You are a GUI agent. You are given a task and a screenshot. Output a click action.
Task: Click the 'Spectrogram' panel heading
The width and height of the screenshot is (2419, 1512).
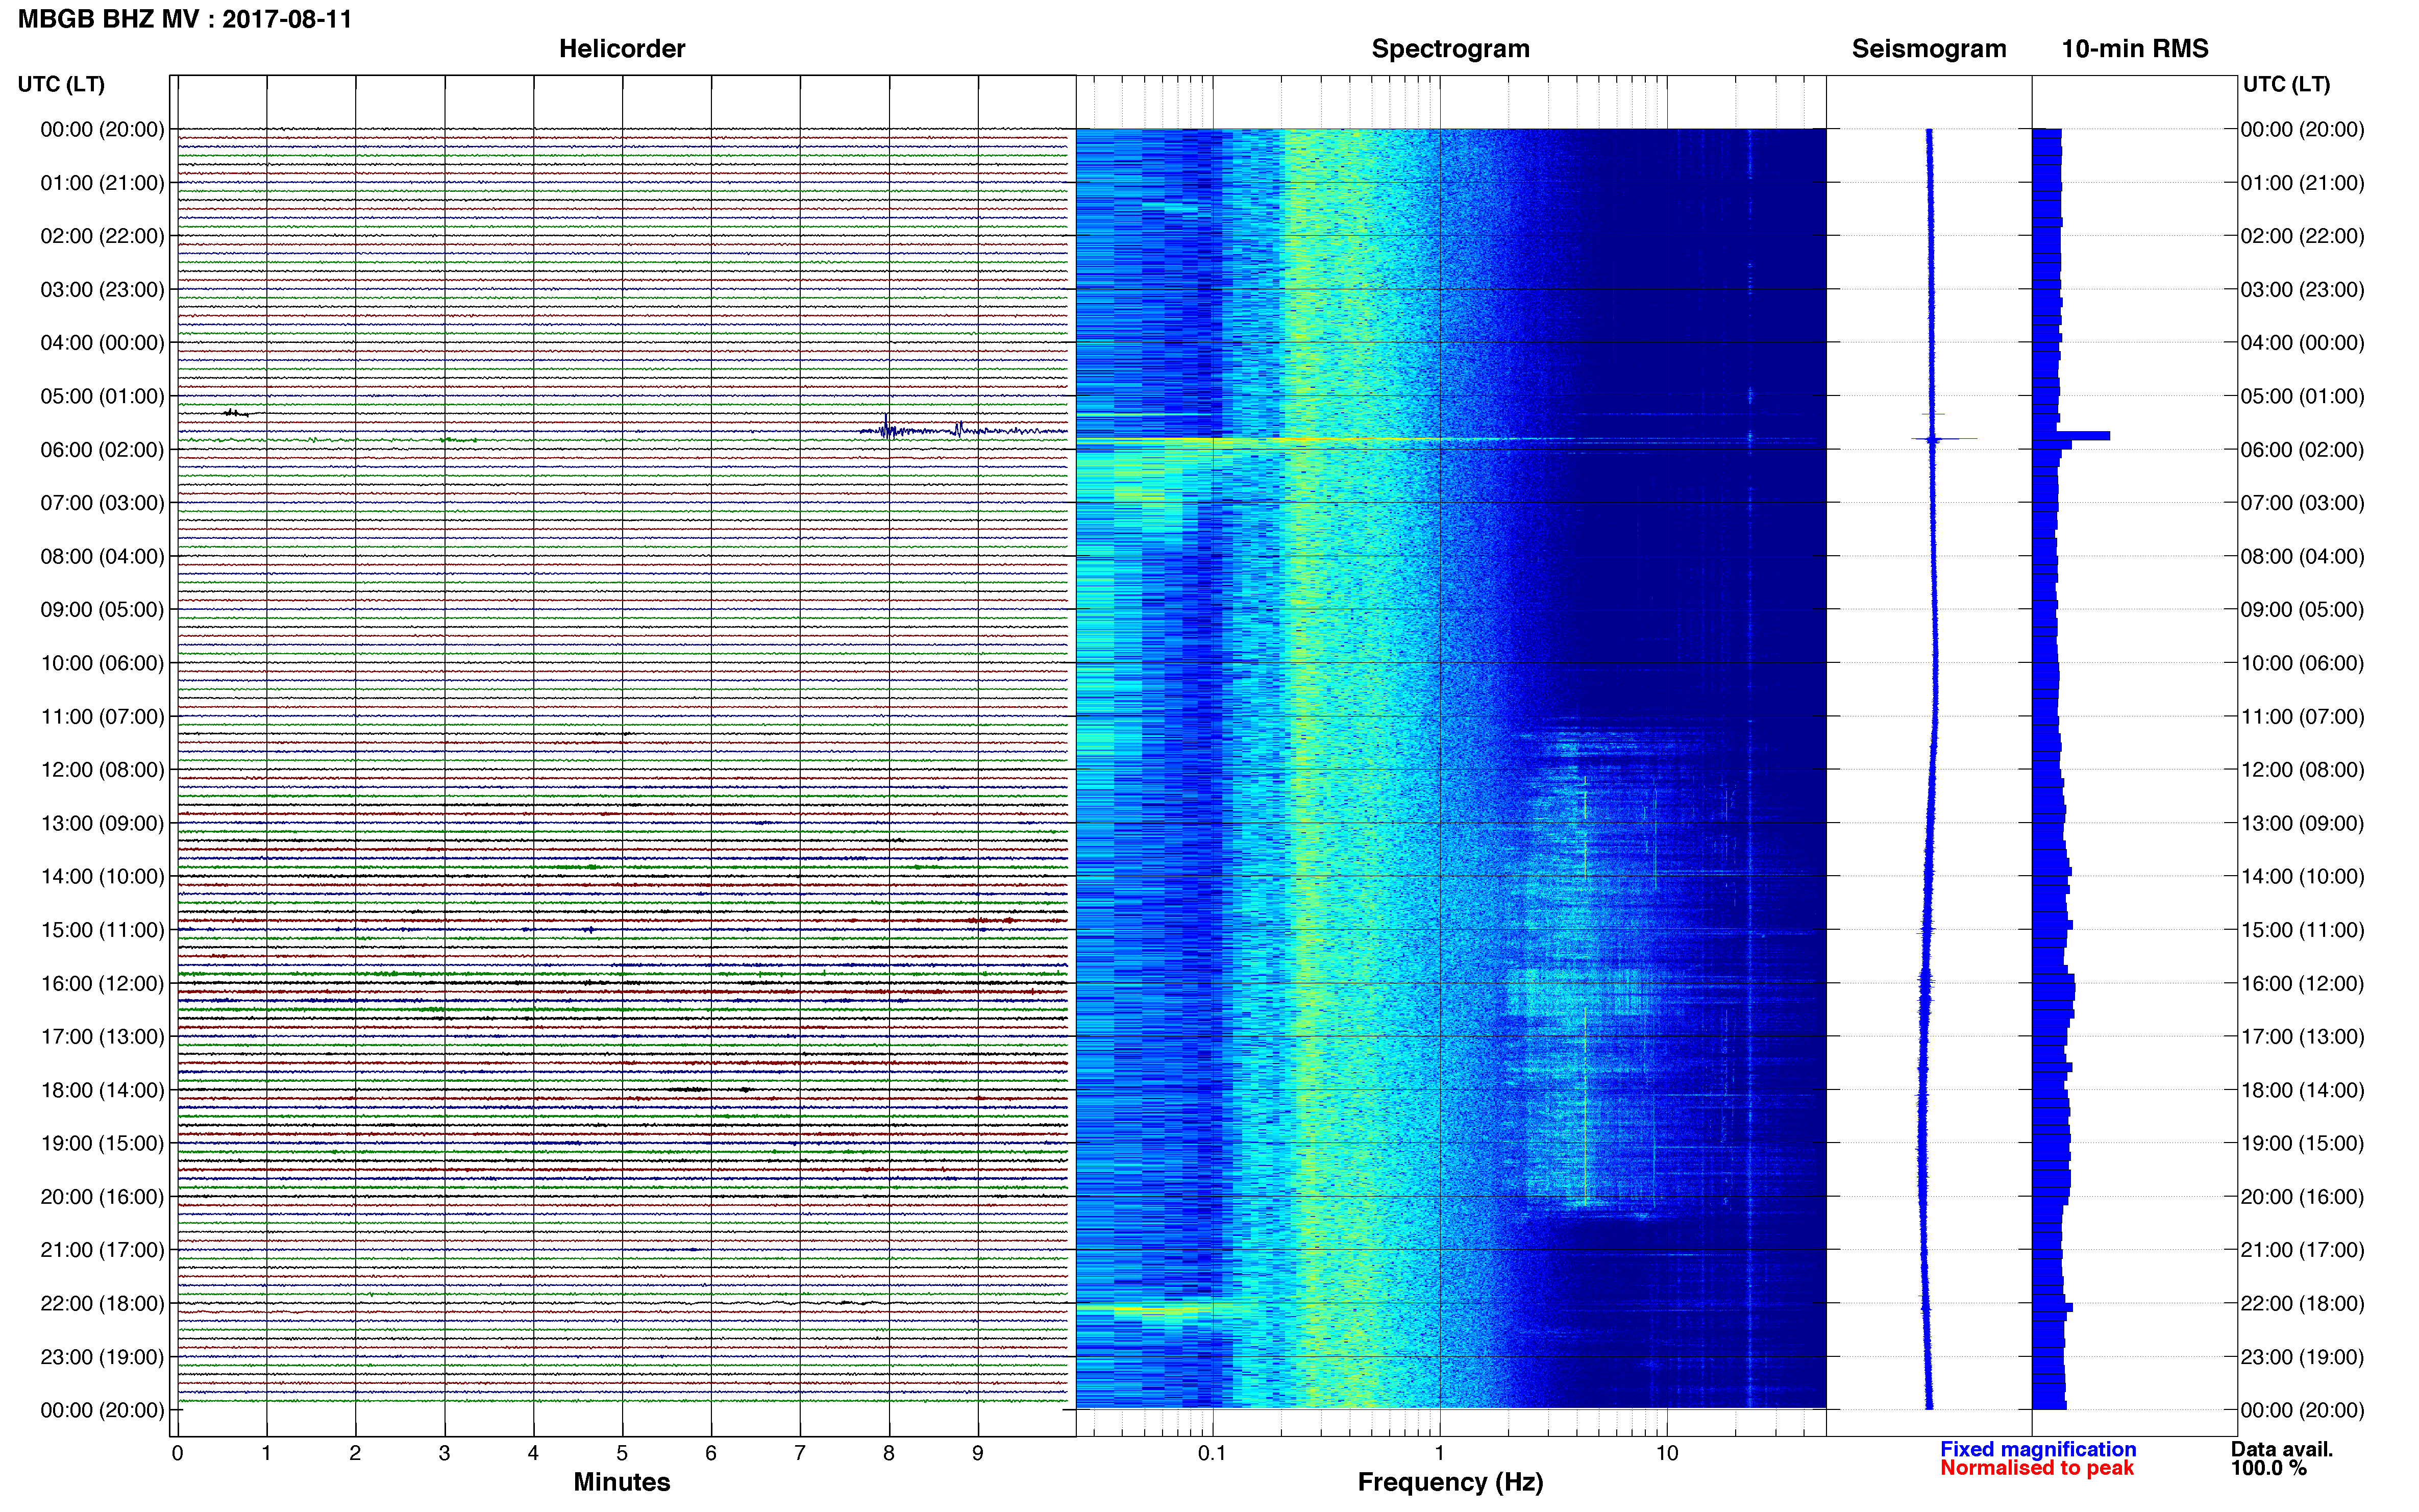tap(1450, 49)
